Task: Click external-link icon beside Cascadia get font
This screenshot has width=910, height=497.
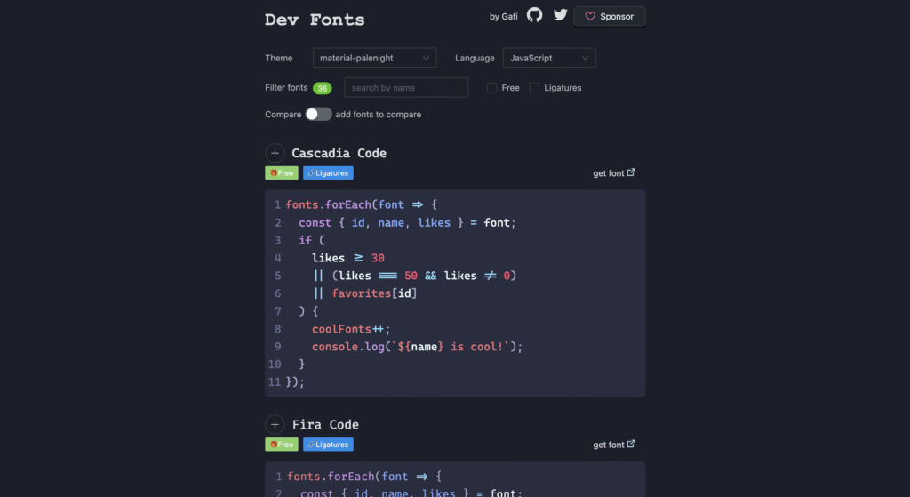Action: tap(632, 172)
